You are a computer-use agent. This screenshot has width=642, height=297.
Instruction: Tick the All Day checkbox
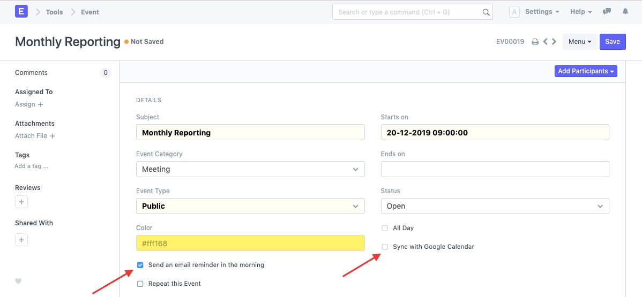385,228
